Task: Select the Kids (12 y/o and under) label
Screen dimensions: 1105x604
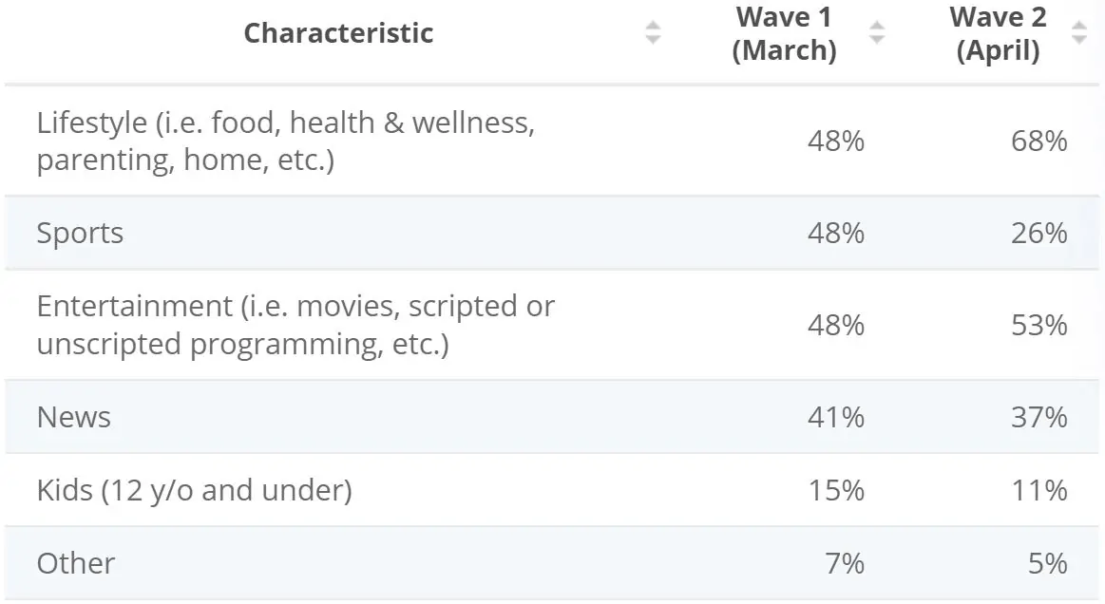Action: (x=194, y=490)
